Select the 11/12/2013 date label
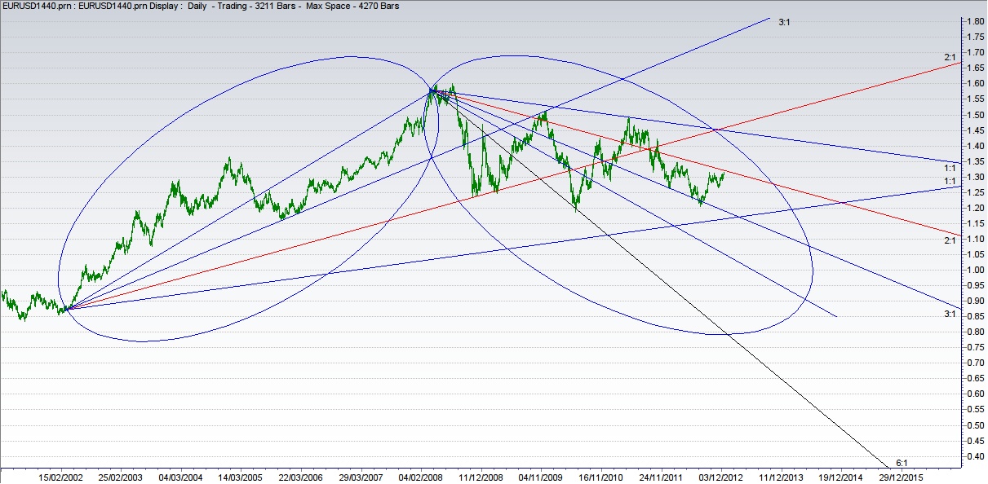The height and width of the screenshot is (484, 988). tap(782, 476)
